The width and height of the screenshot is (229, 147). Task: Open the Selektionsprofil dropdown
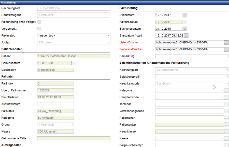(192, 77)
